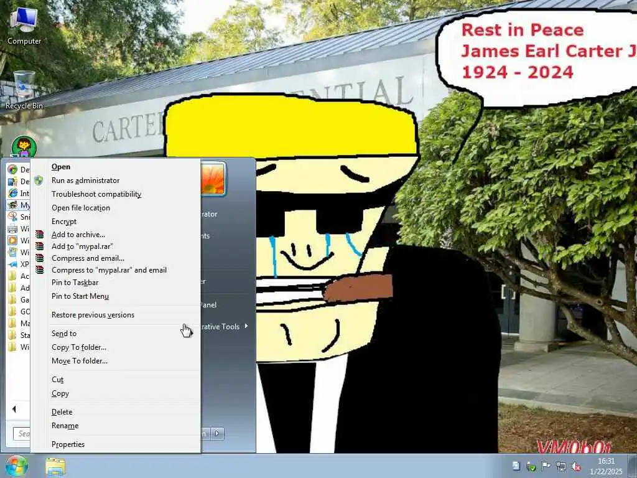Screen dimensions: 637x478
Task: Click the WinRAR icon beside Add to "mypal.rar"
Action: coord(39,246)
